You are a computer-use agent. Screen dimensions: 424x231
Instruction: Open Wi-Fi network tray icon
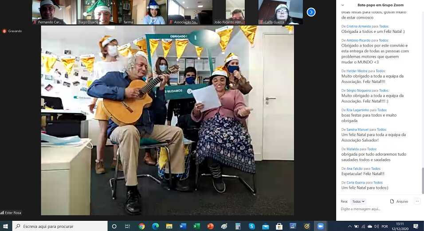[x=363, y=227]
